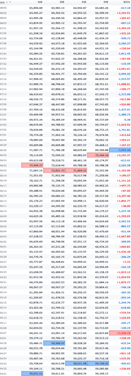Select the red-highlighted 72,404.37 opening price
Viewport: 131px width, 376px height.
click(x=32, y=165)
